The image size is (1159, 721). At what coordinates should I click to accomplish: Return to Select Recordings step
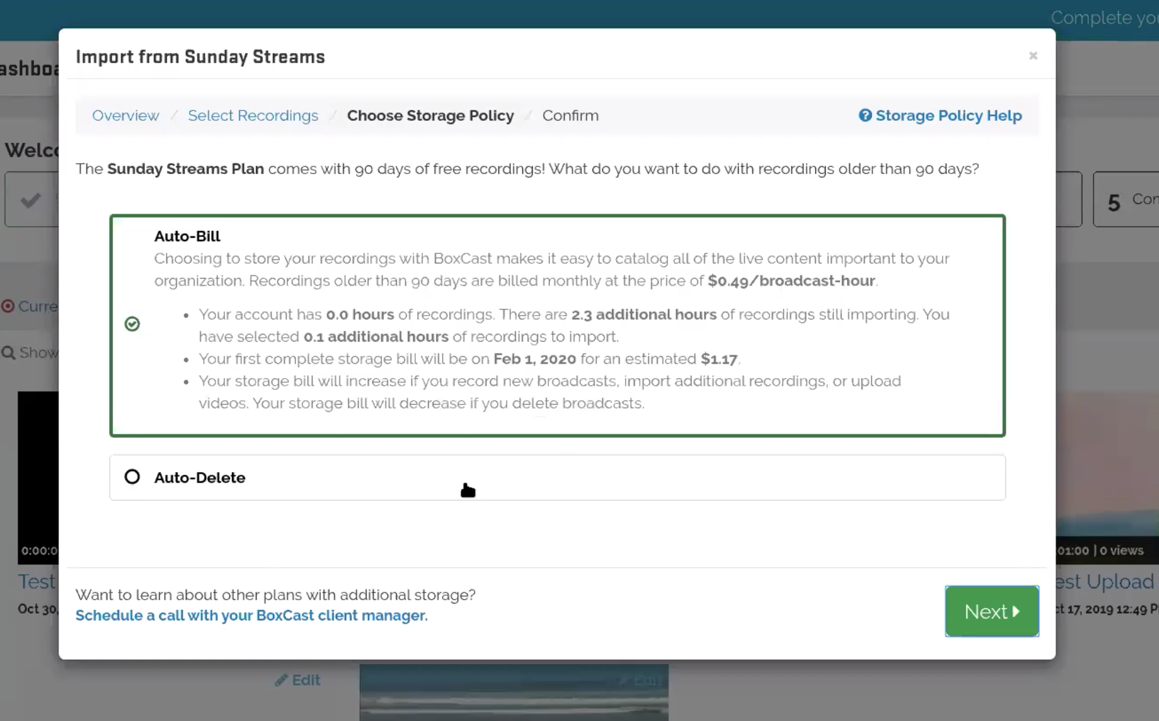click(253, 116)
